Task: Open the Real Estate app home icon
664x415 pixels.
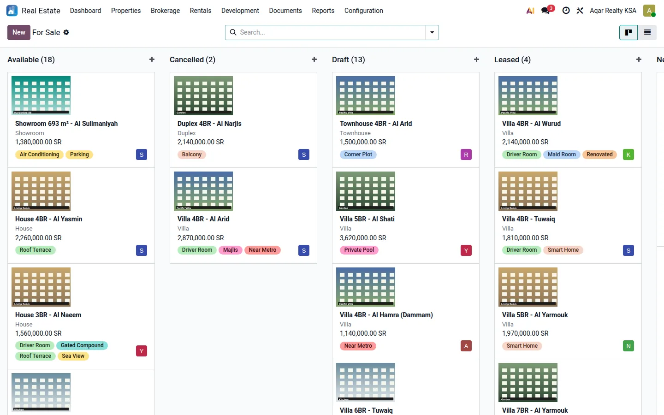Action: click(x=12, y=11)
